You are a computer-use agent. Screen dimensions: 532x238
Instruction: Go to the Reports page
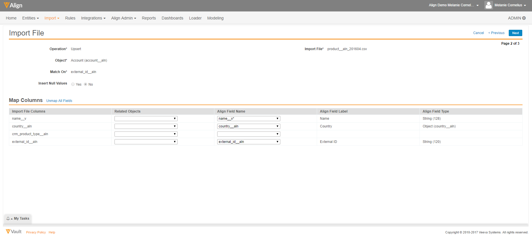(x=149, y=18)
